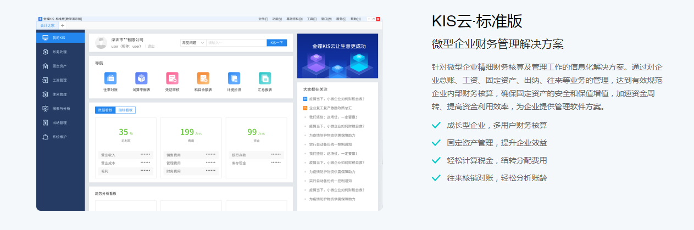
Task: Open the 基础资料(D) menu
Action: point(294,19)
